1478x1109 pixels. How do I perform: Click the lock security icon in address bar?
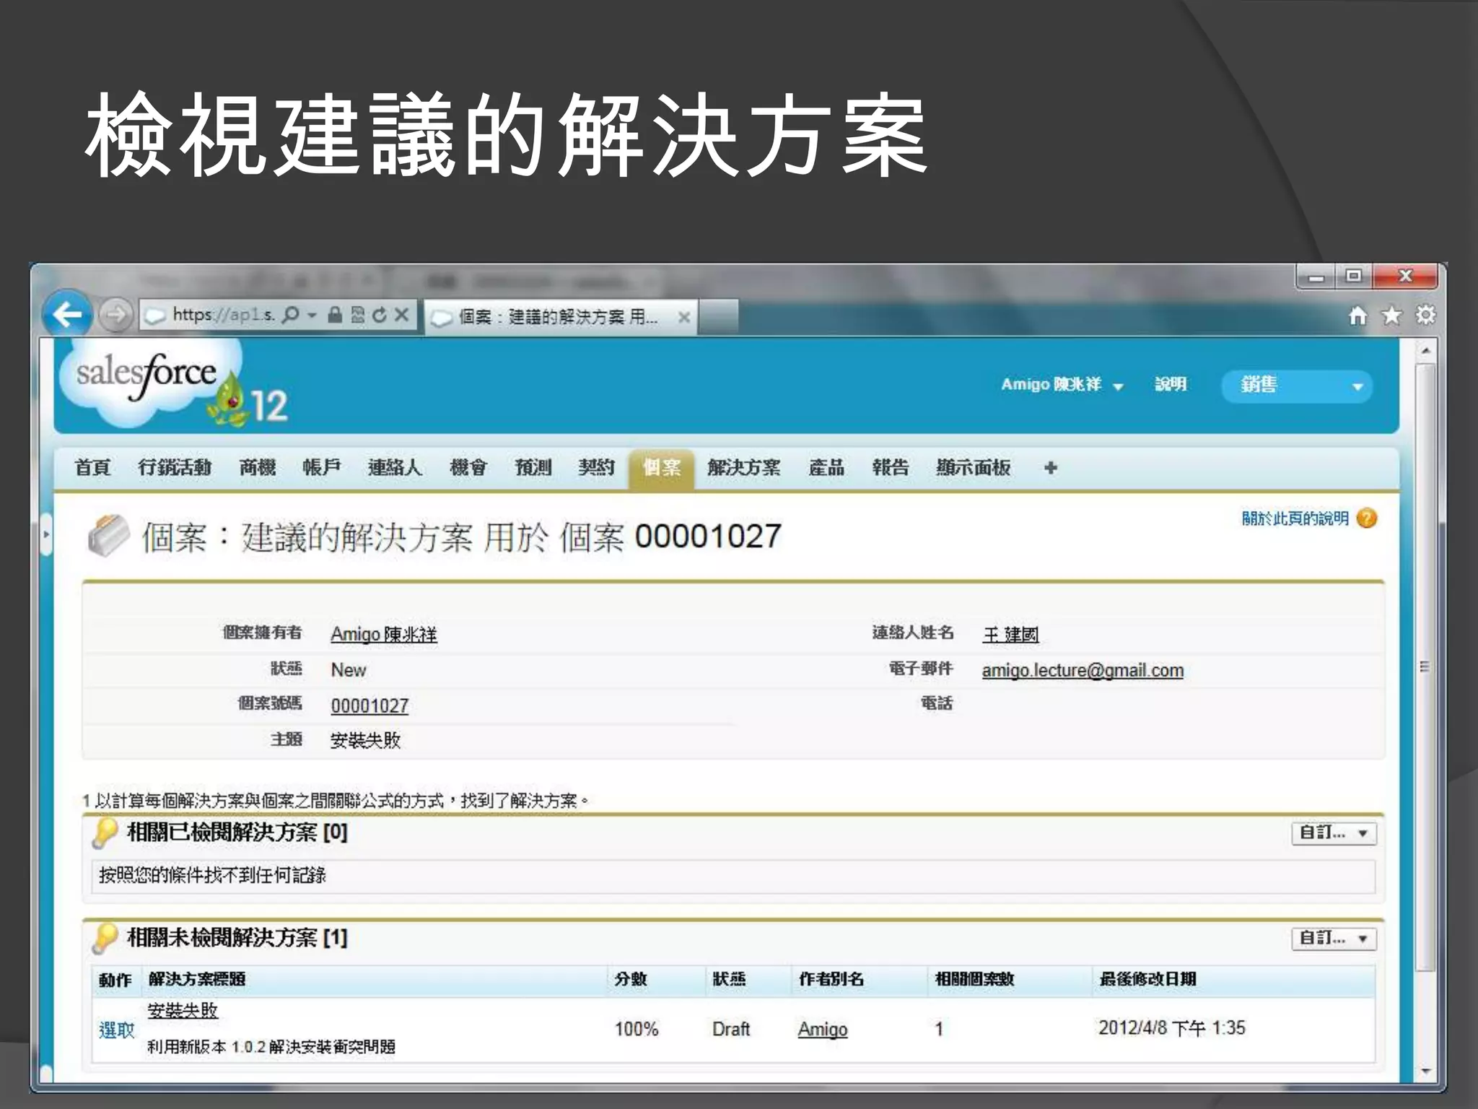[335, 315]
